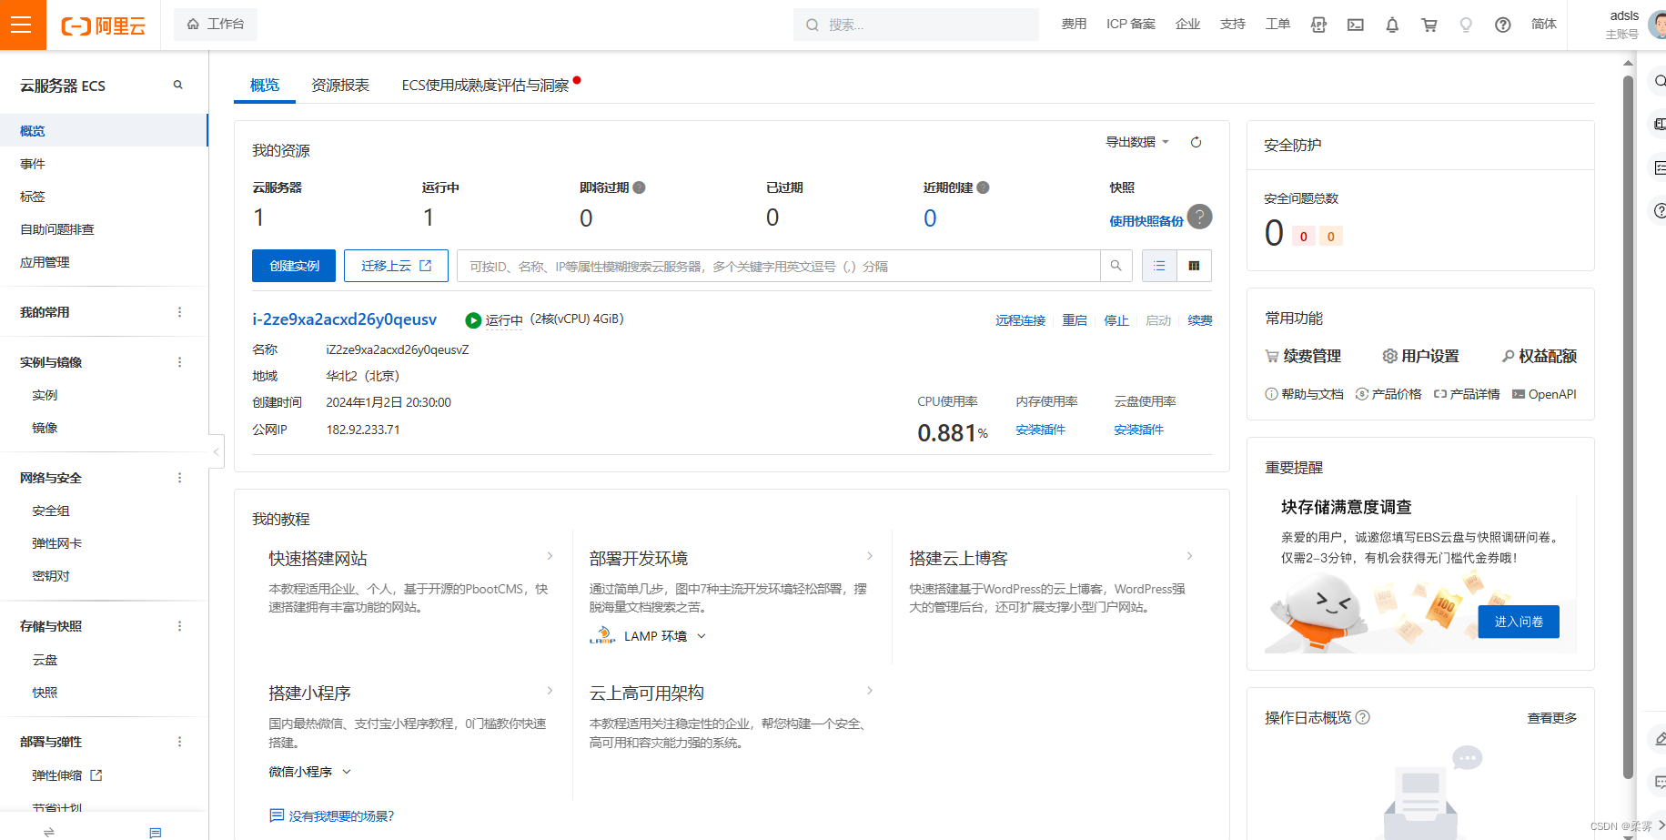The width and height of the screenshot is (1666, 840).
Task: Info icon next to 即将过期
Action: point(639,187)
